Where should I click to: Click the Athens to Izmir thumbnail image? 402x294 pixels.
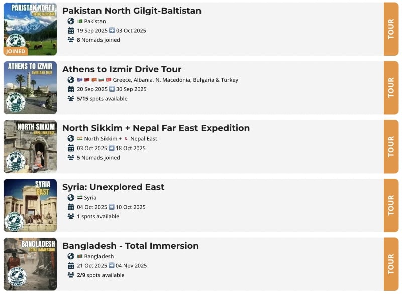point(30,88)
